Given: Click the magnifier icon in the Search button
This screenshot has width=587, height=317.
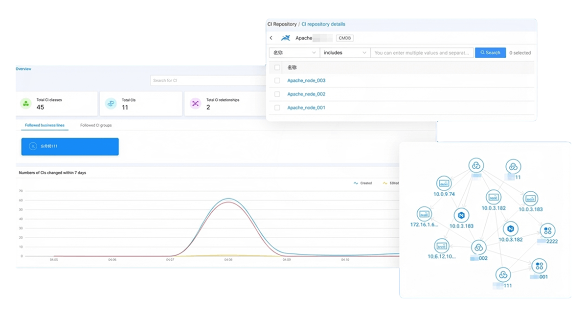Looking at the screenshot, I should coord(482,53).
